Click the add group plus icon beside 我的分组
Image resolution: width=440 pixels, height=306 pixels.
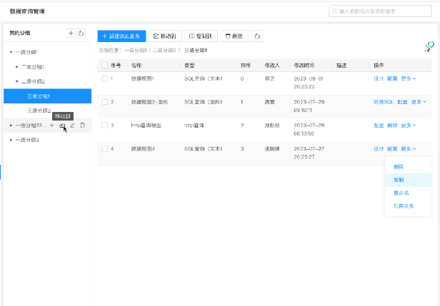(70, 34)
